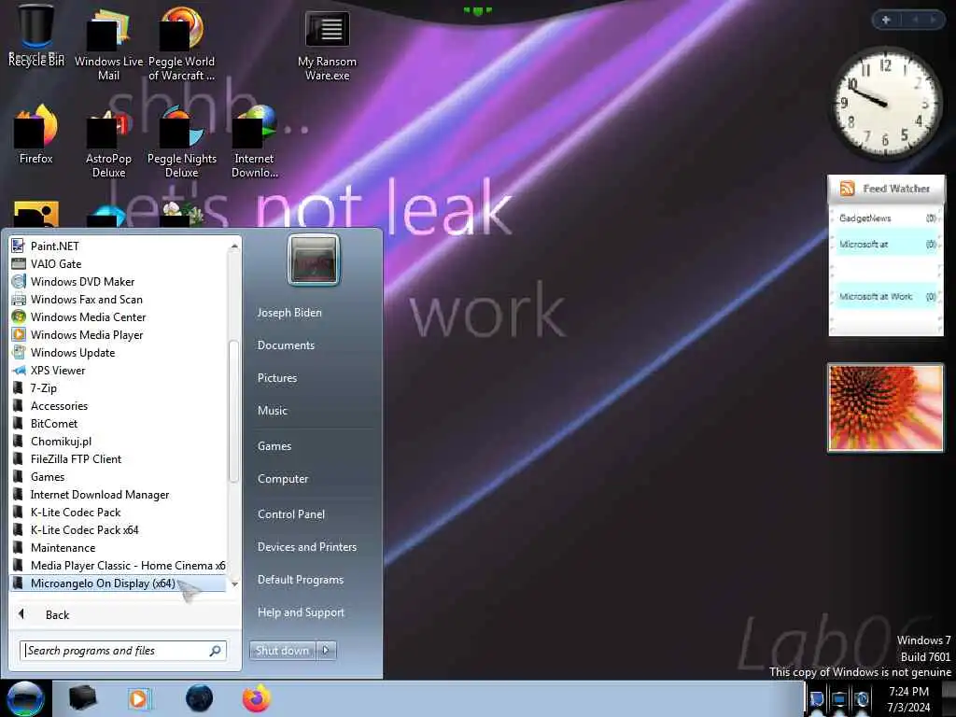Click the Windows Update icon
Screen dimensions: 956x717
pos(19,352)
